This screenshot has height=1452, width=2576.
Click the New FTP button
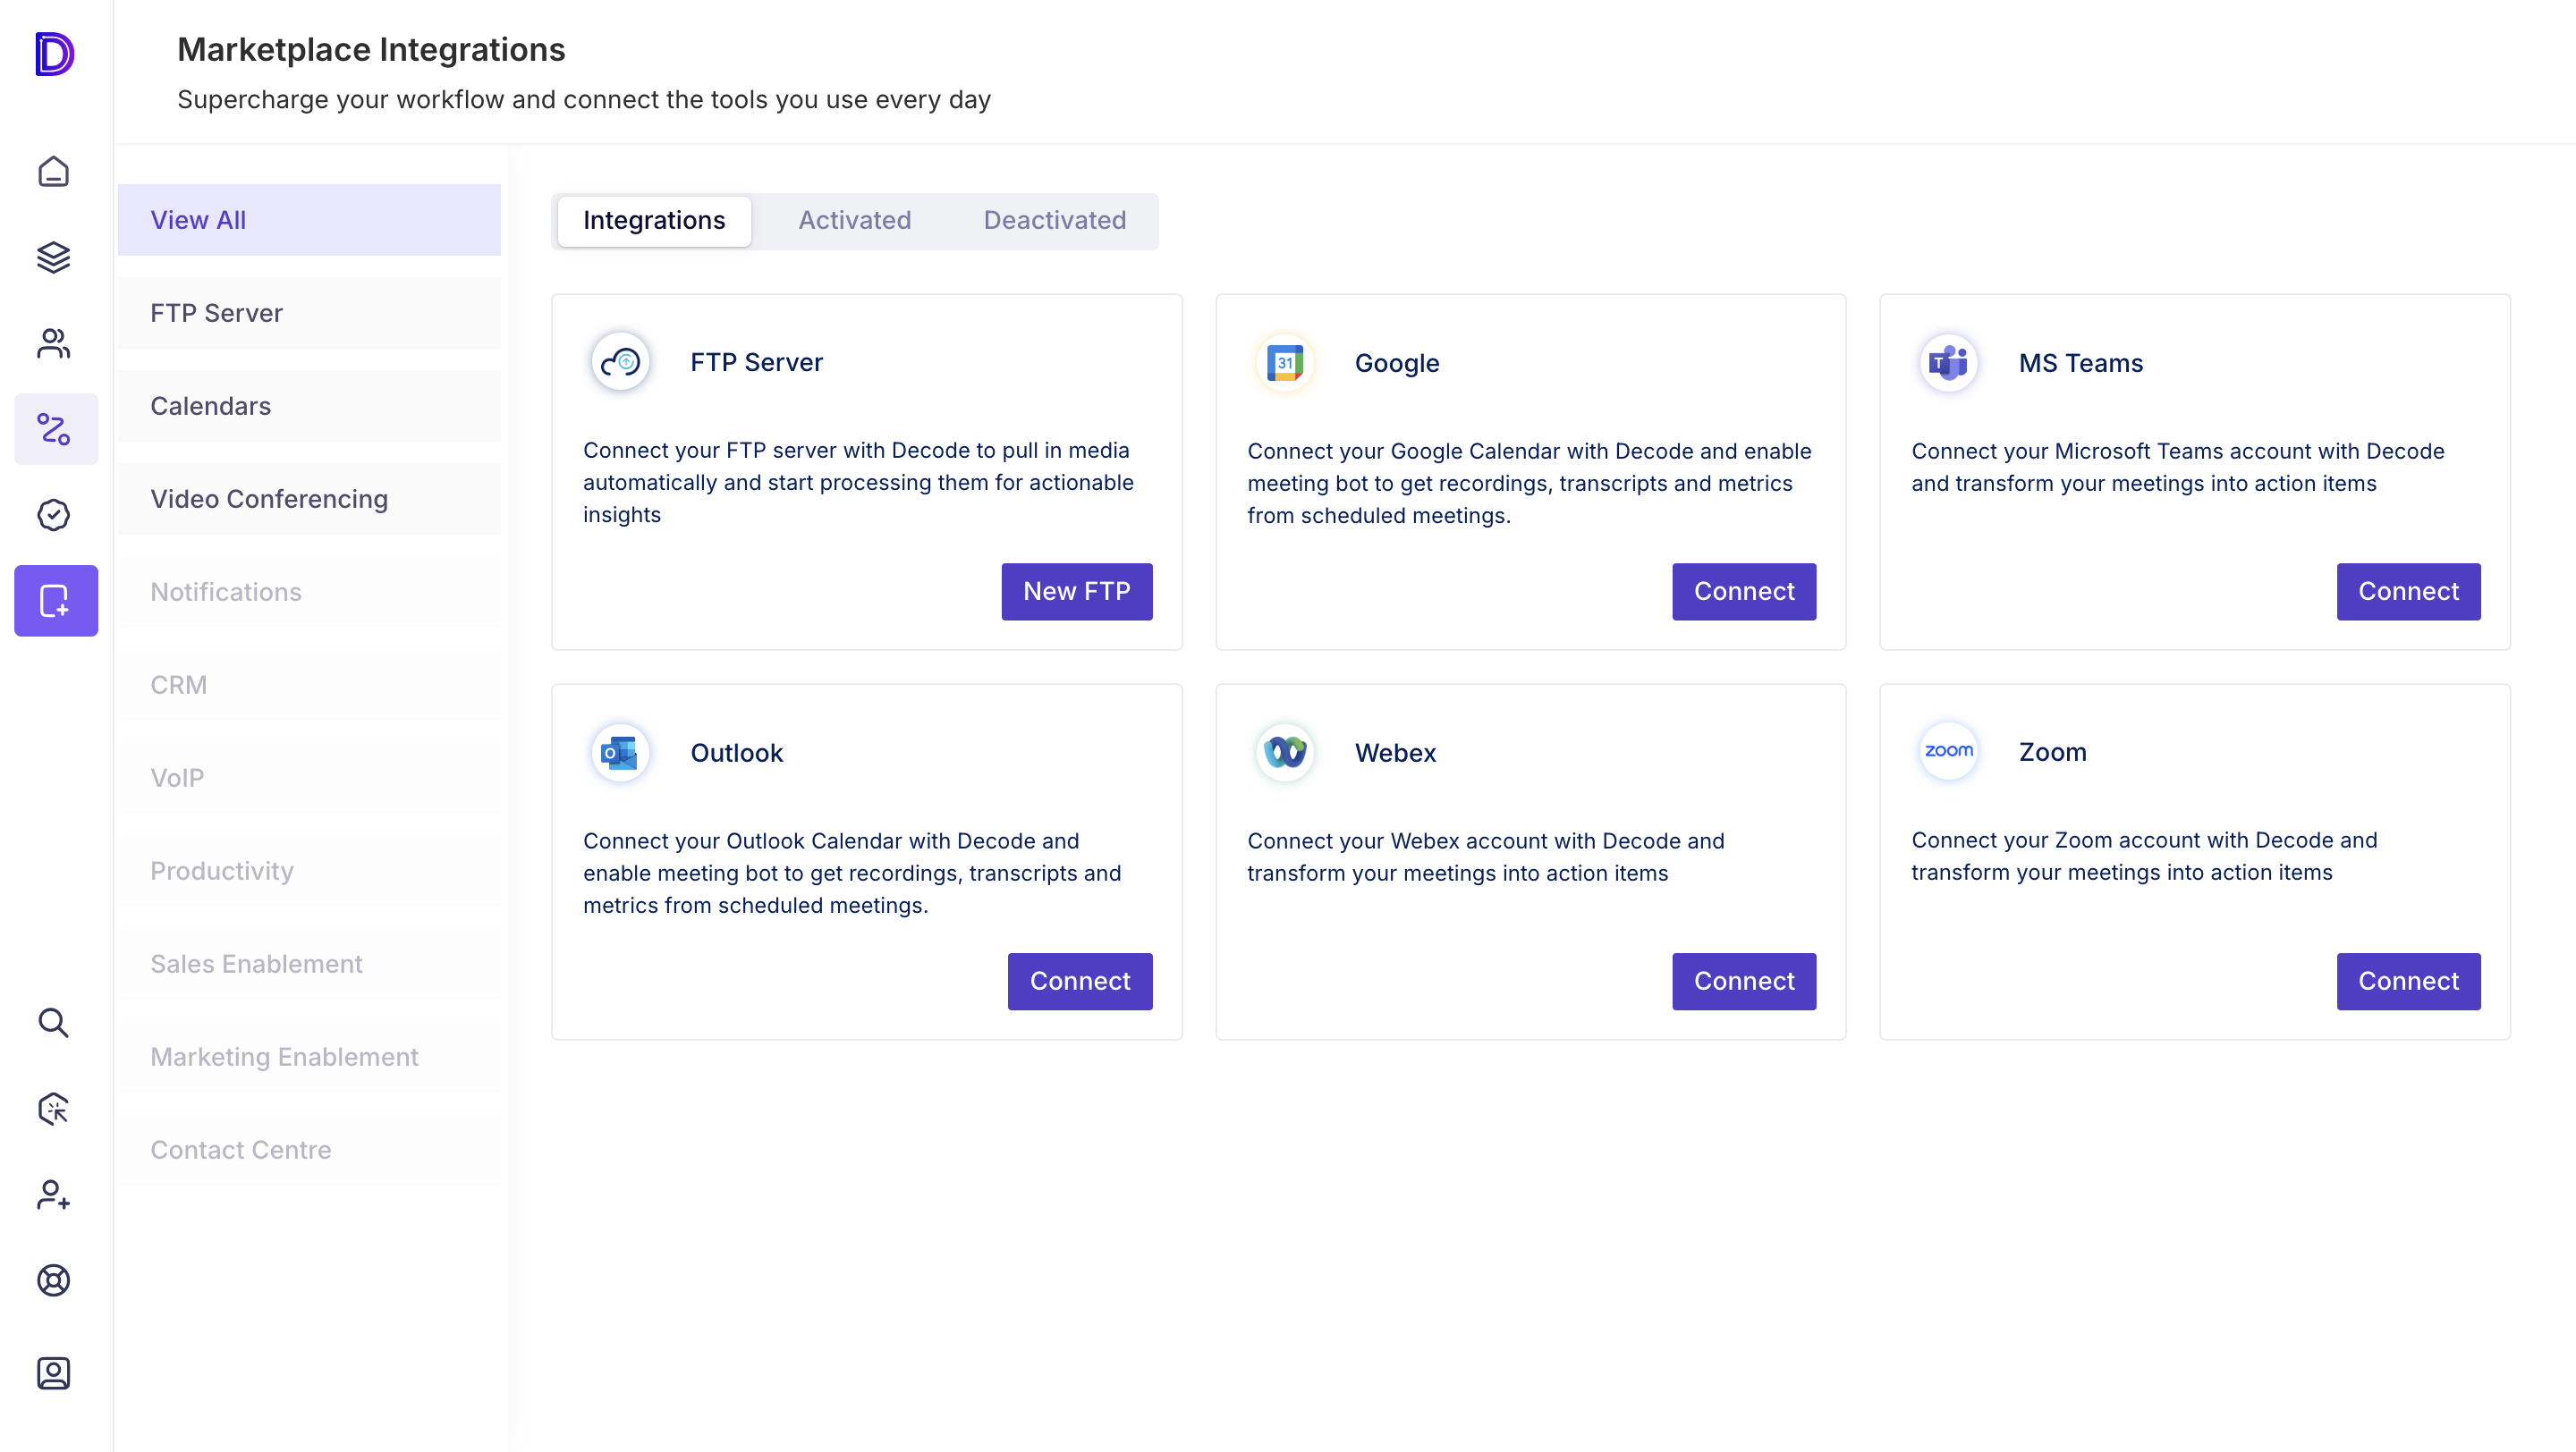click(x=1077, y=592)
